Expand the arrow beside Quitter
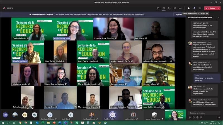The height and width of the screenshot is (125, 223). (x=219, y=8)
